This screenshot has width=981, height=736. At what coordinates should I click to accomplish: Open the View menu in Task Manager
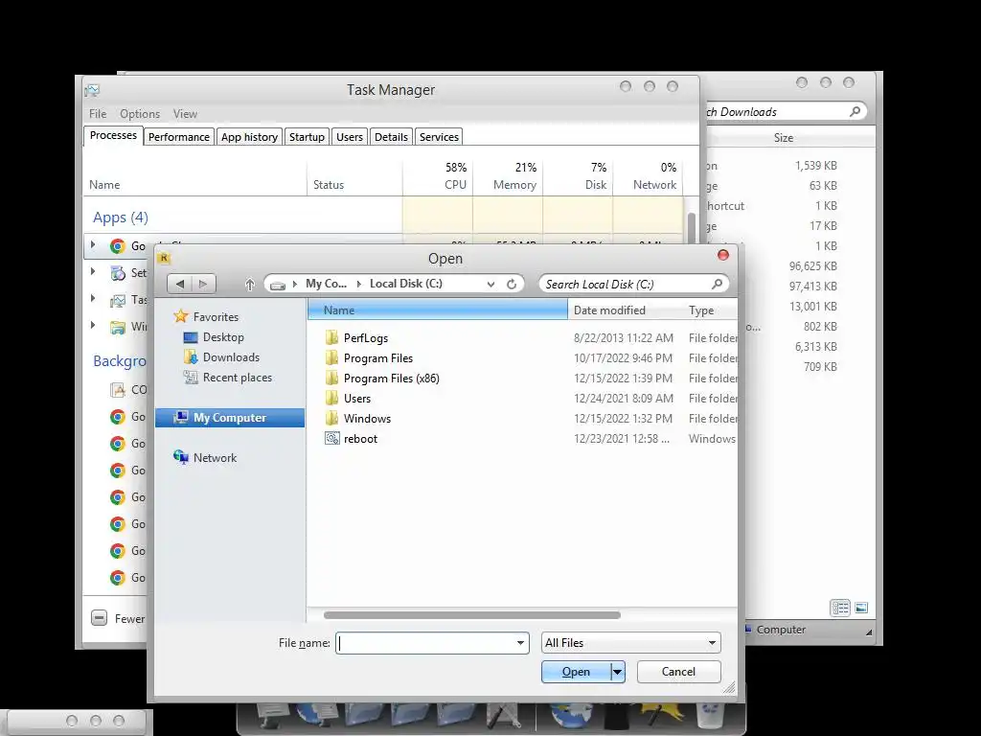click(x=185, y=114)
